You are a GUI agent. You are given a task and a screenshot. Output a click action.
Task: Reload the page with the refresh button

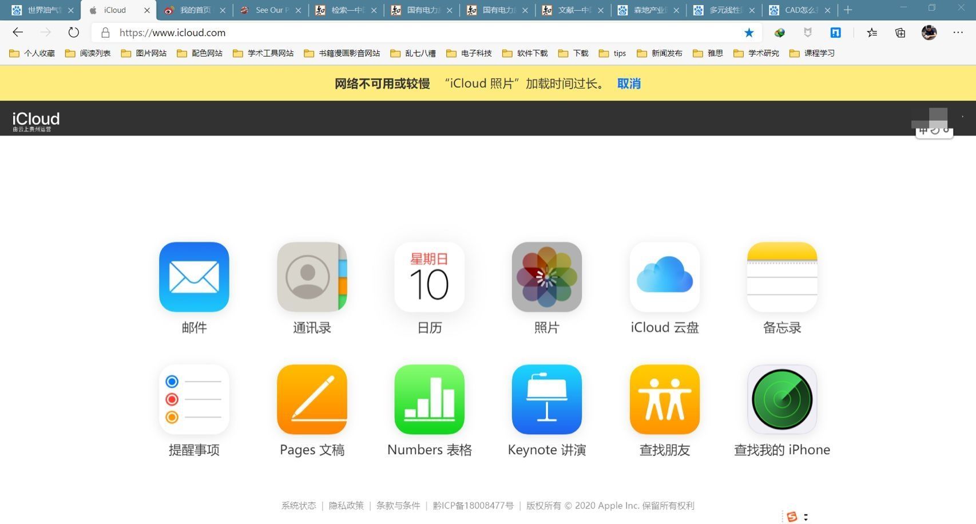73,33
